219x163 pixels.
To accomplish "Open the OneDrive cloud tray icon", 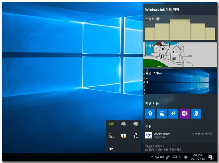I will coord(123,124).
